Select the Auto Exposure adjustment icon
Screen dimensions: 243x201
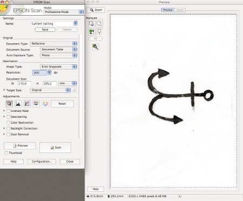9,104
